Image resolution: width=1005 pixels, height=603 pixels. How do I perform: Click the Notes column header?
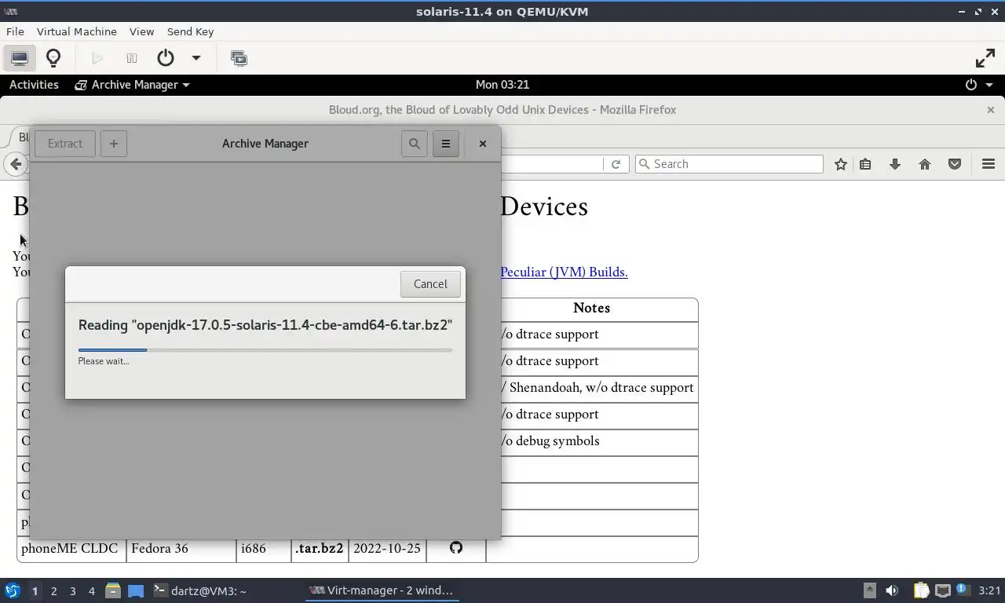592,309
